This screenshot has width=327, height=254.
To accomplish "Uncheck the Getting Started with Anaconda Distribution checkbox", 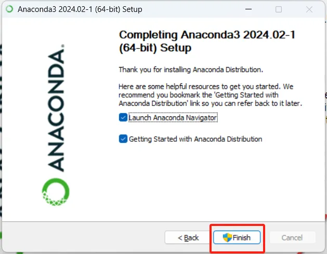I will 123,139.
